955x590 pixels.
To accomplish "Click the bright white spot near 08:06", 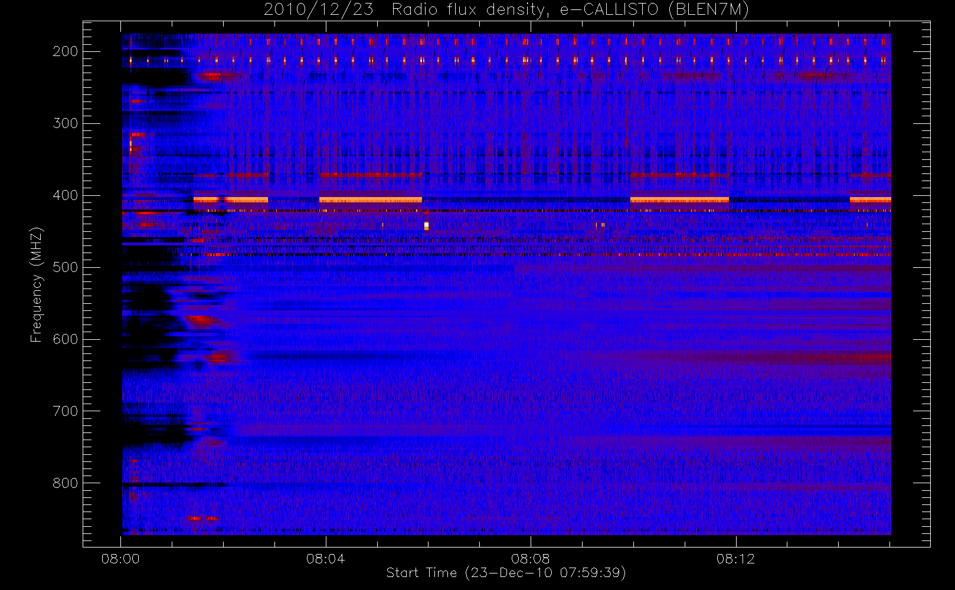I will click(426, 225).
